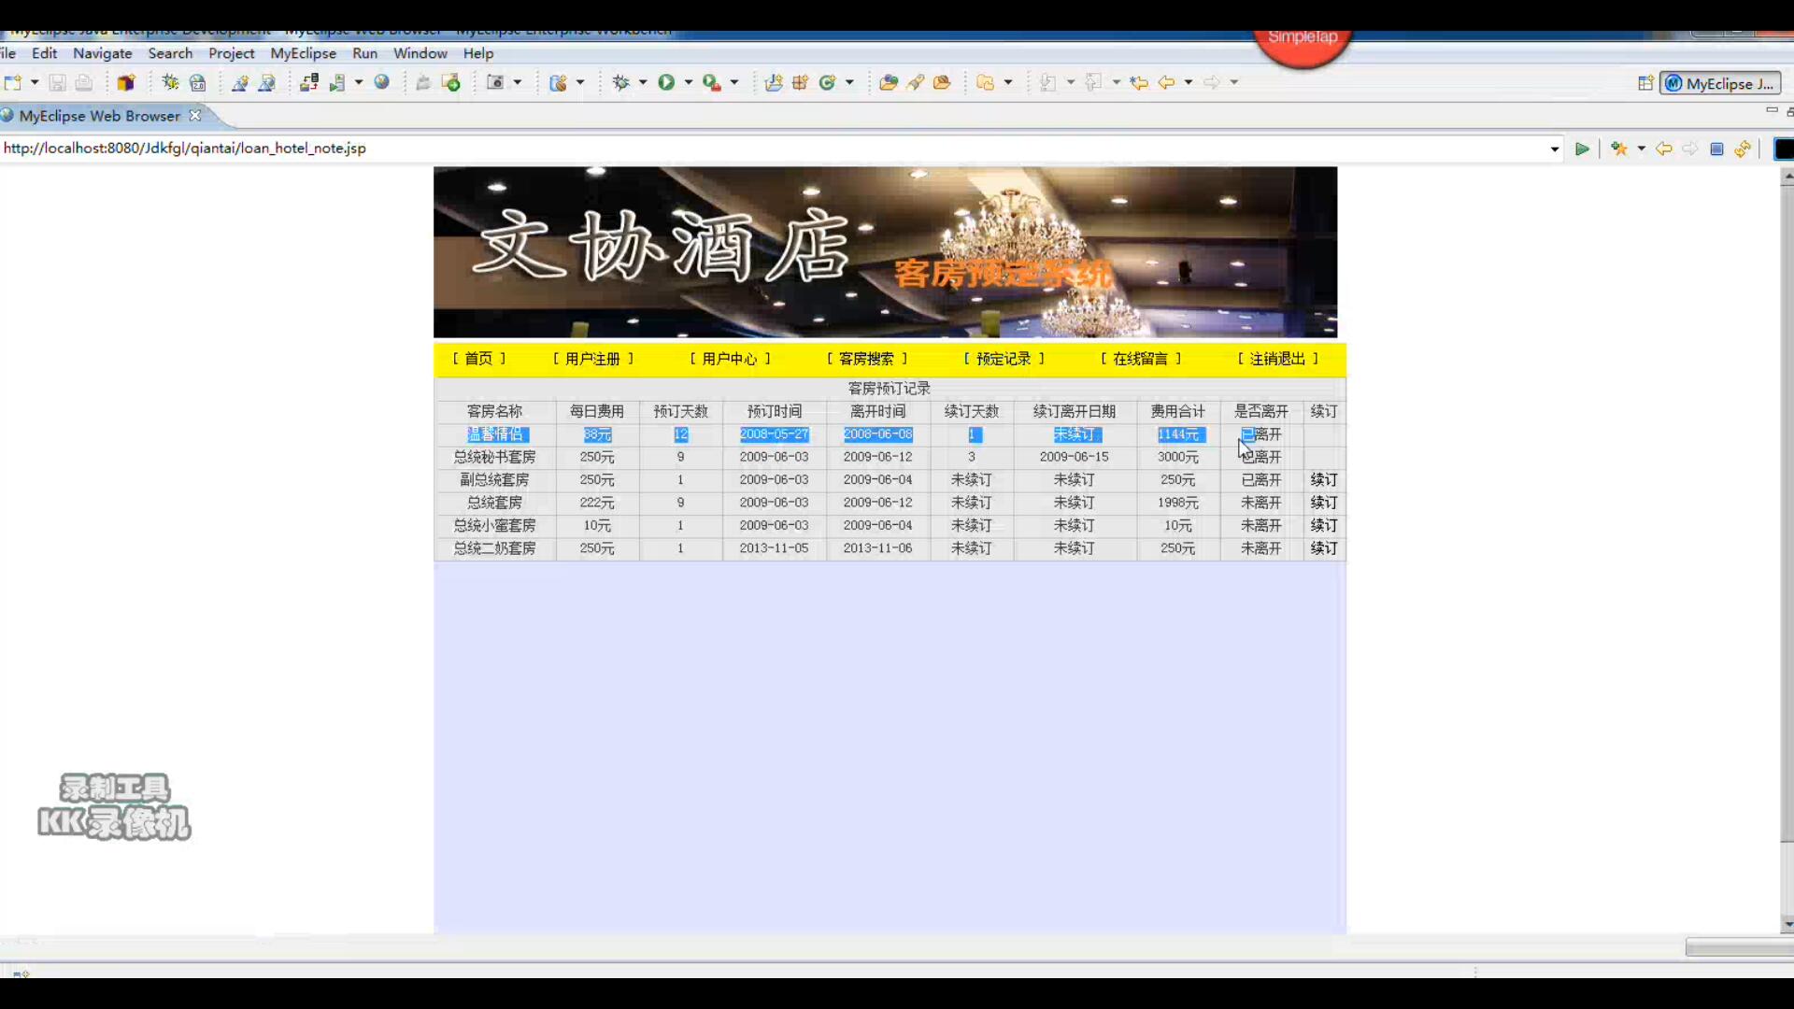
Task: Click the bug with star toolbar icon
Action: [170, 82]
